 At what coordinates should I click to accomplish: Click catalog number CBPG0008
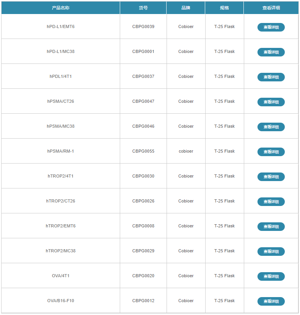143,226
